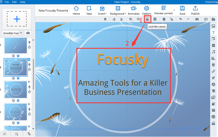The image size is (218, 137).
Task: Click the Home button in the main toolbar
Action: pyautogui.click(x=76, y=10)
